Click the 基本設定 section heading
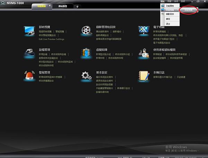The height and width of the screenshot is (158, 208). click(102, 72)
